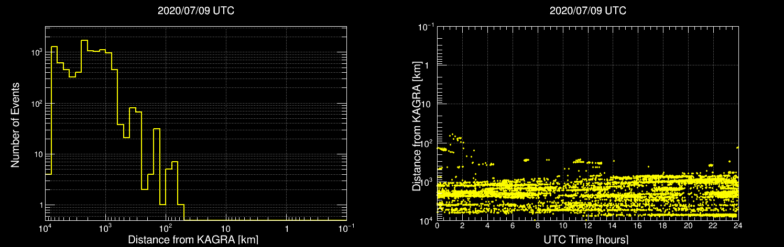Click the 0 hour tick on UTC Time axis
Image resolution: width=784 pixels, height=247 pixels.
tap(437, 227)
